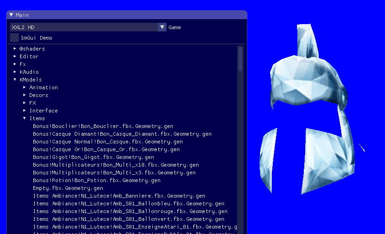Click the tree list vertical scrollbar thumb
385x234 pixels.
240,59
